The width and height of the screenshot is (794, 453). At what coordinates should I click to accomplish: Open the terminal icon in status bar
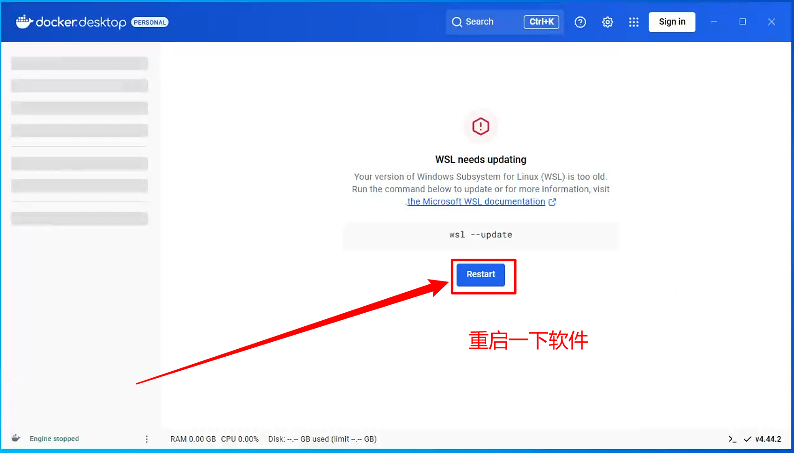[732, 439]
